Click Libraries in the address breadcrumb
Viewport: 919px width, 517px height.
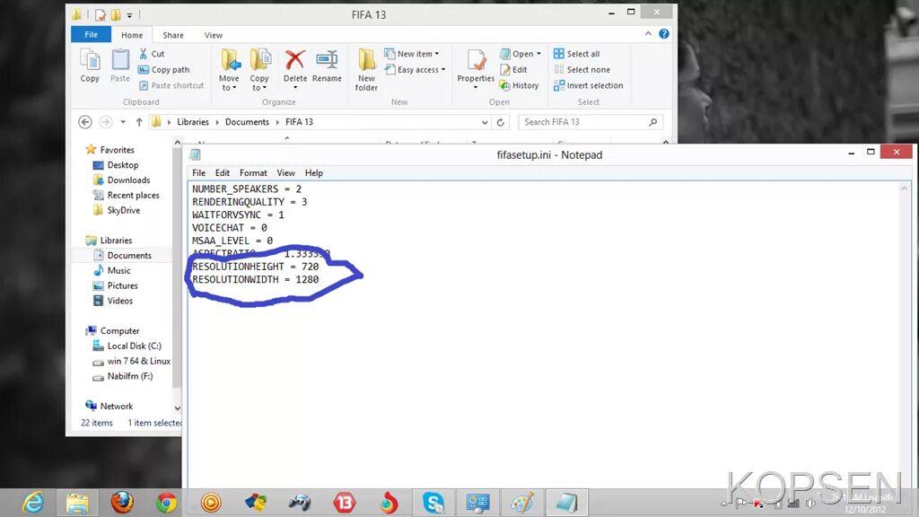point(193,122)
